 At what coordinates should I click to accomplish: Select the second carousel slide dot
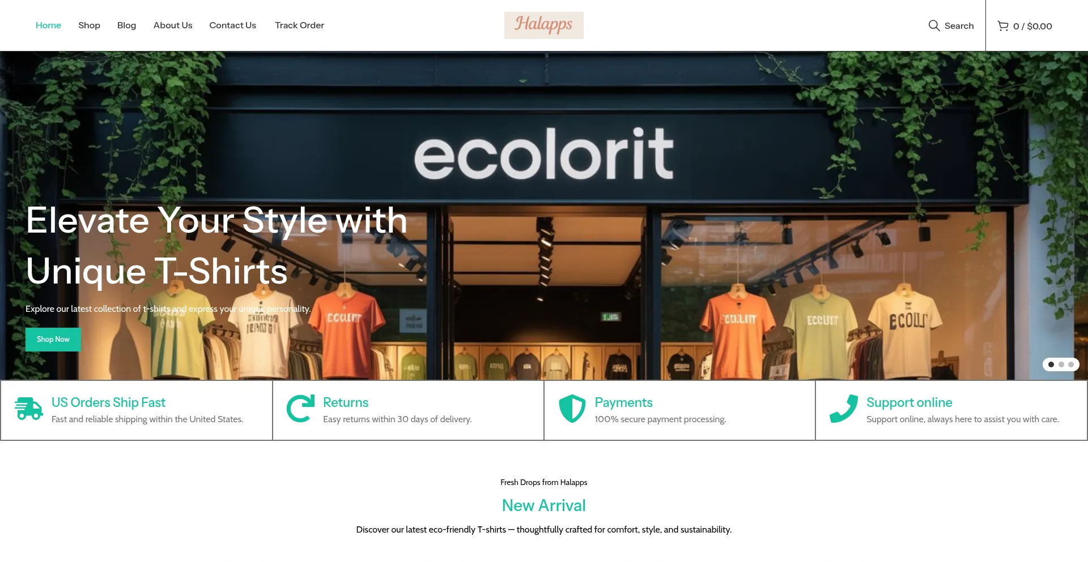1061,364
